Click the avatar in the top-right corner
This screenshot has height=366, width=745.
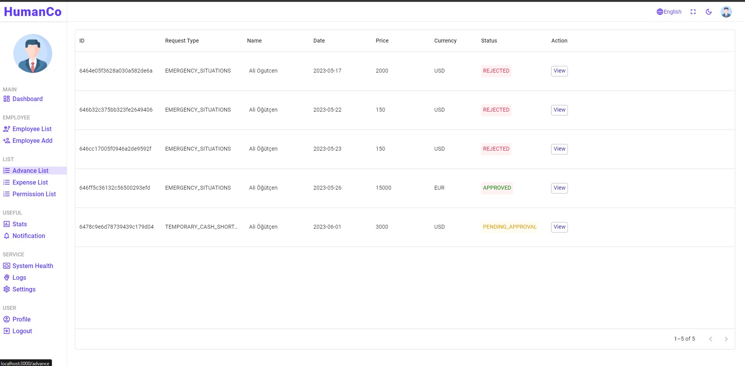(726, 12)
